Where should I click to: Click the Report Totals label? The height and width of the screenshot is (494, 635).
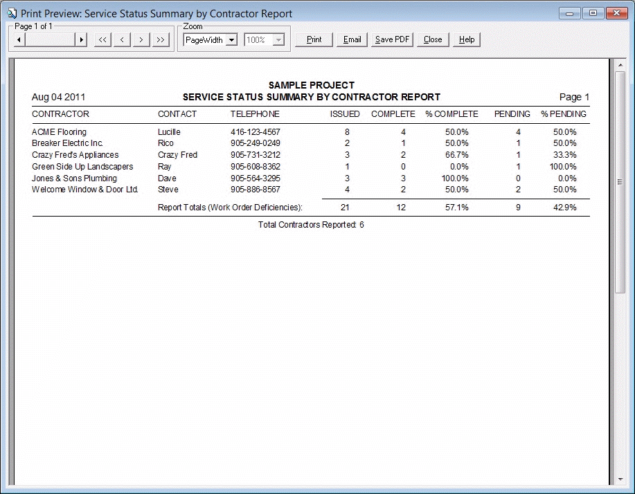[x=230, y=208]
